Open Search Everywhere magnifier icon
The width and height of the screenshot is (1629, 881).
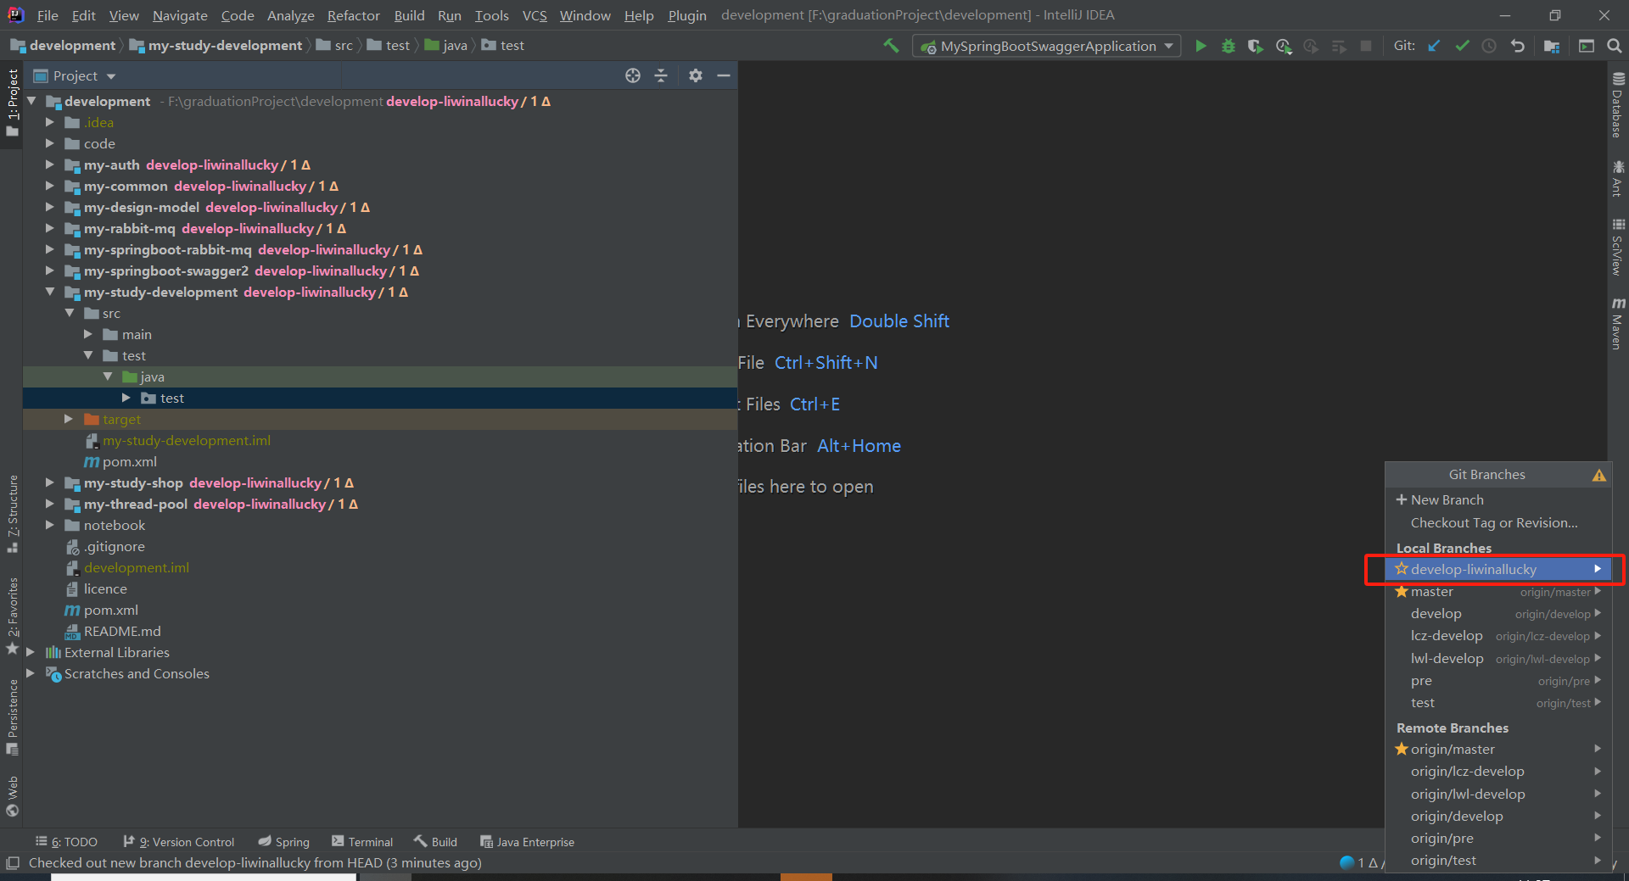tap(1614, 46)
